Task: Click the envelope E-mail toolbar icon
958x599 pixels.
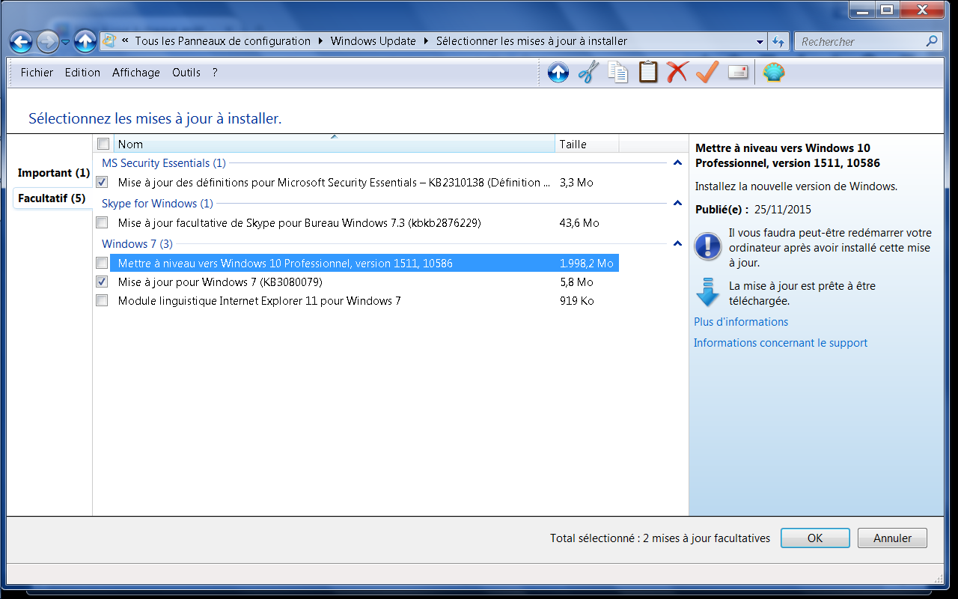Action: 738,73
